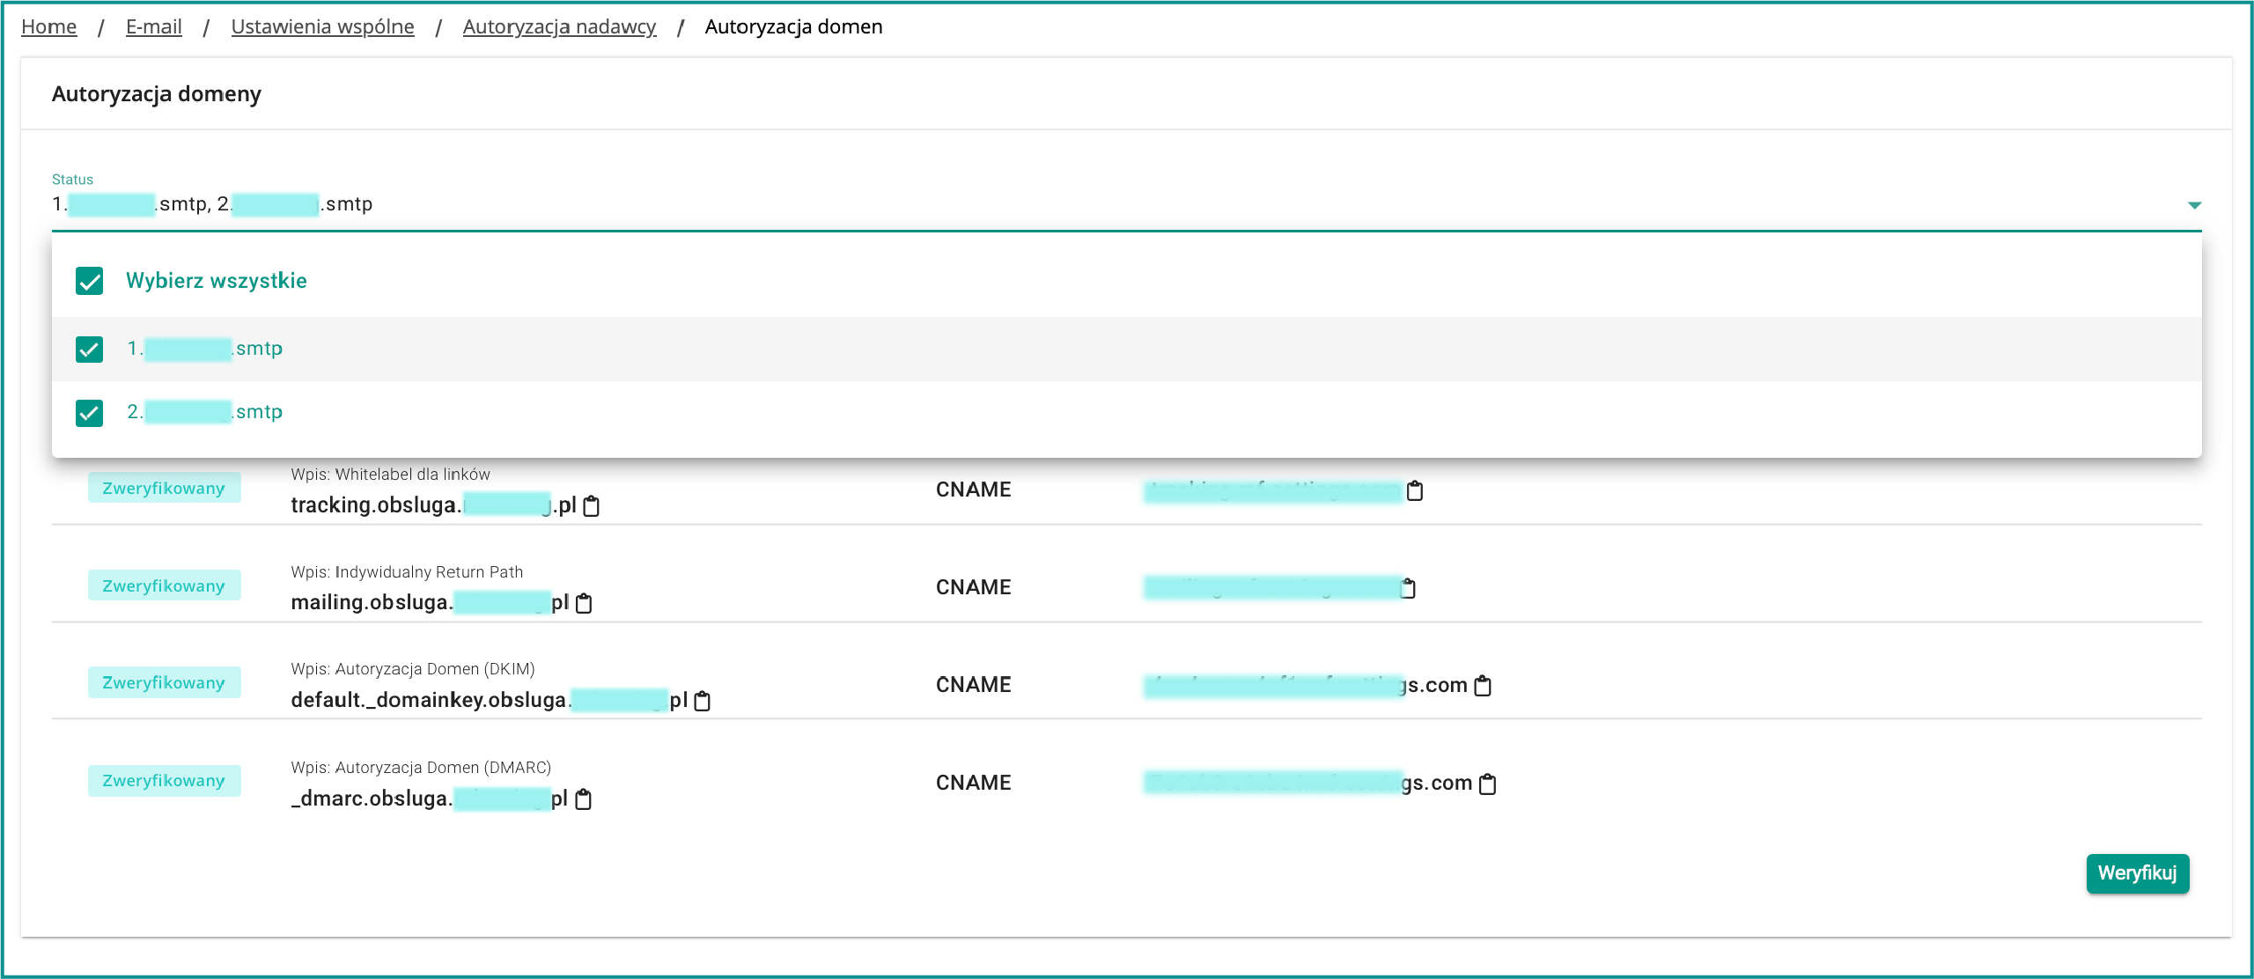Copy Return Path CNAME target value
2254x979 pixels.
tap(1408, 588)
